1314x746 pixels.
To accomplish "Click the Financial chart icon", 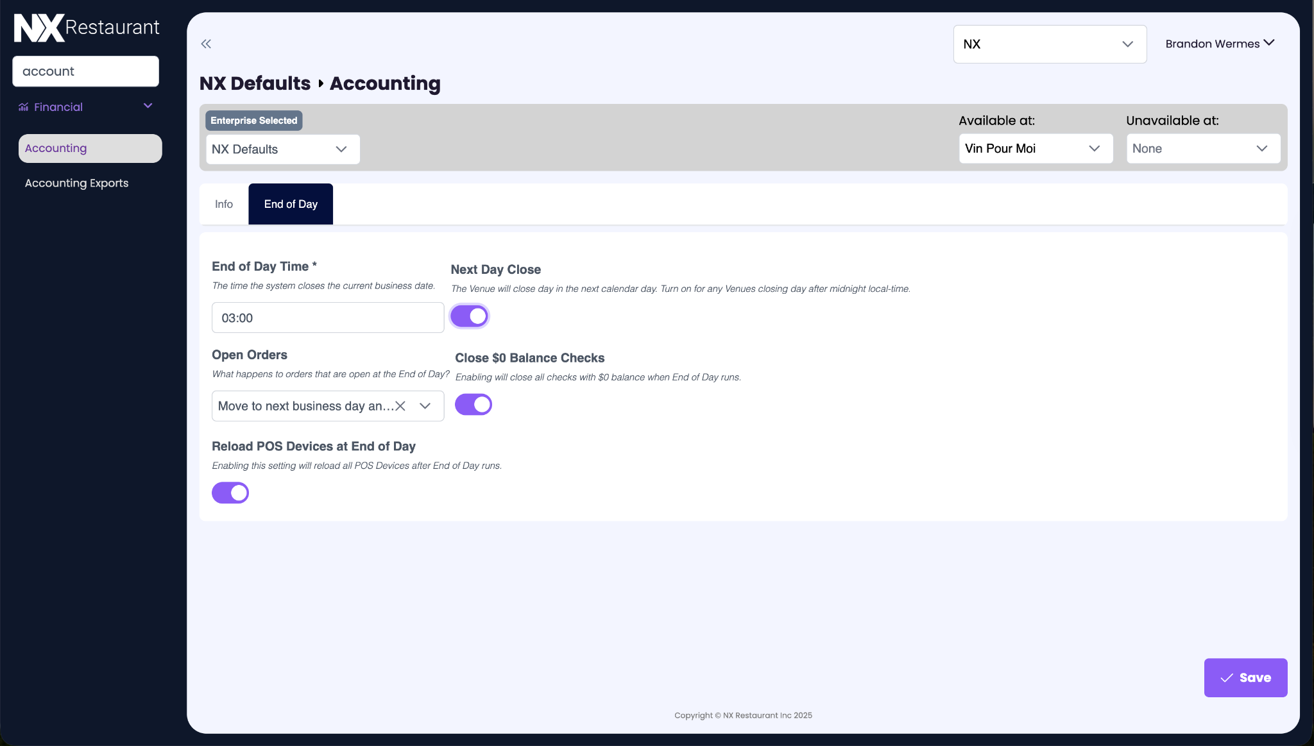I will (x=24, y=107).
